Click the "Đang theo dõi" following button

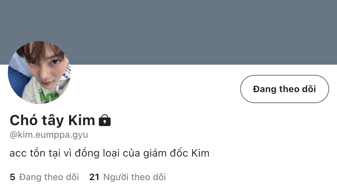[x=285, y=89]
